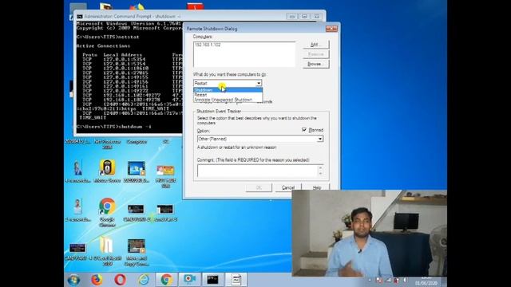Switch to Command Prompt taskbar button
The image size is (511, 287).
point(212,280)
